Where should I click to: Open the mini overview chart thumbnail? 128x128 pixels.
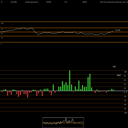[63, 123]
